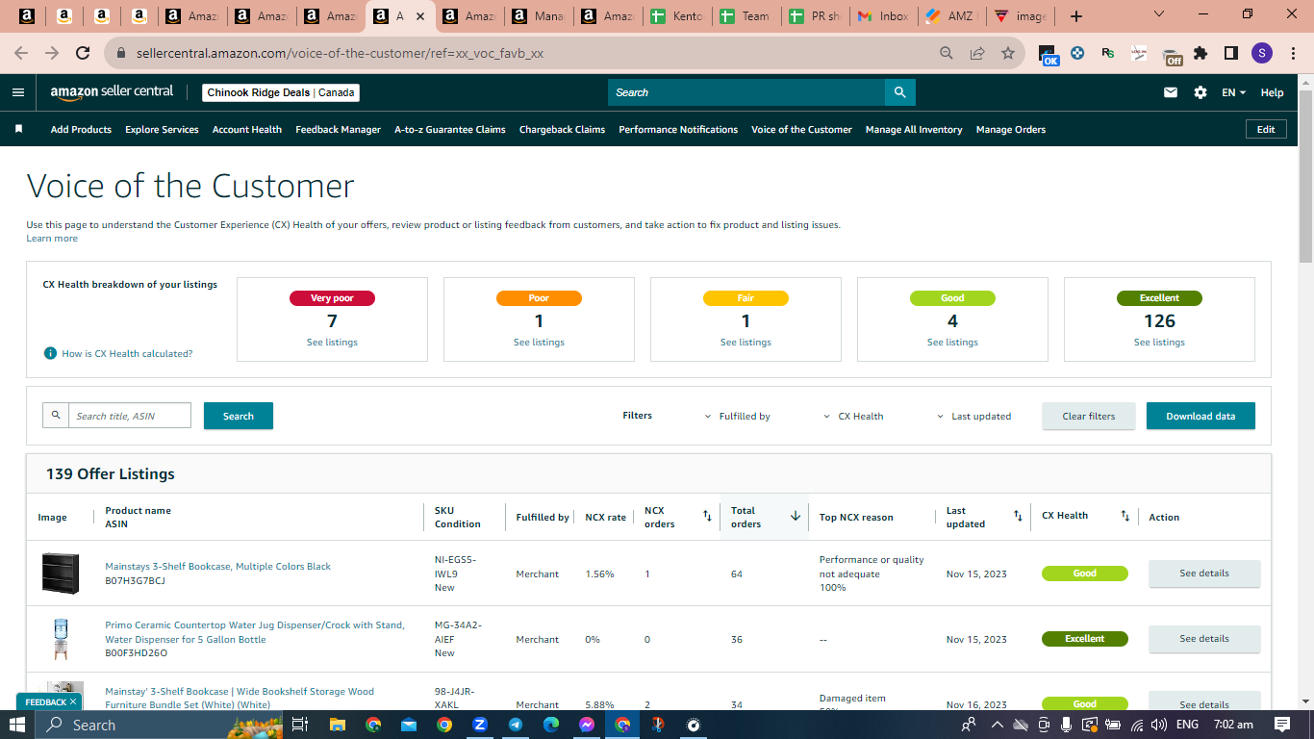This screenshot has height=739, width=1314.
Task: Open the EN language dropdown
Action: click(1233, 92)
